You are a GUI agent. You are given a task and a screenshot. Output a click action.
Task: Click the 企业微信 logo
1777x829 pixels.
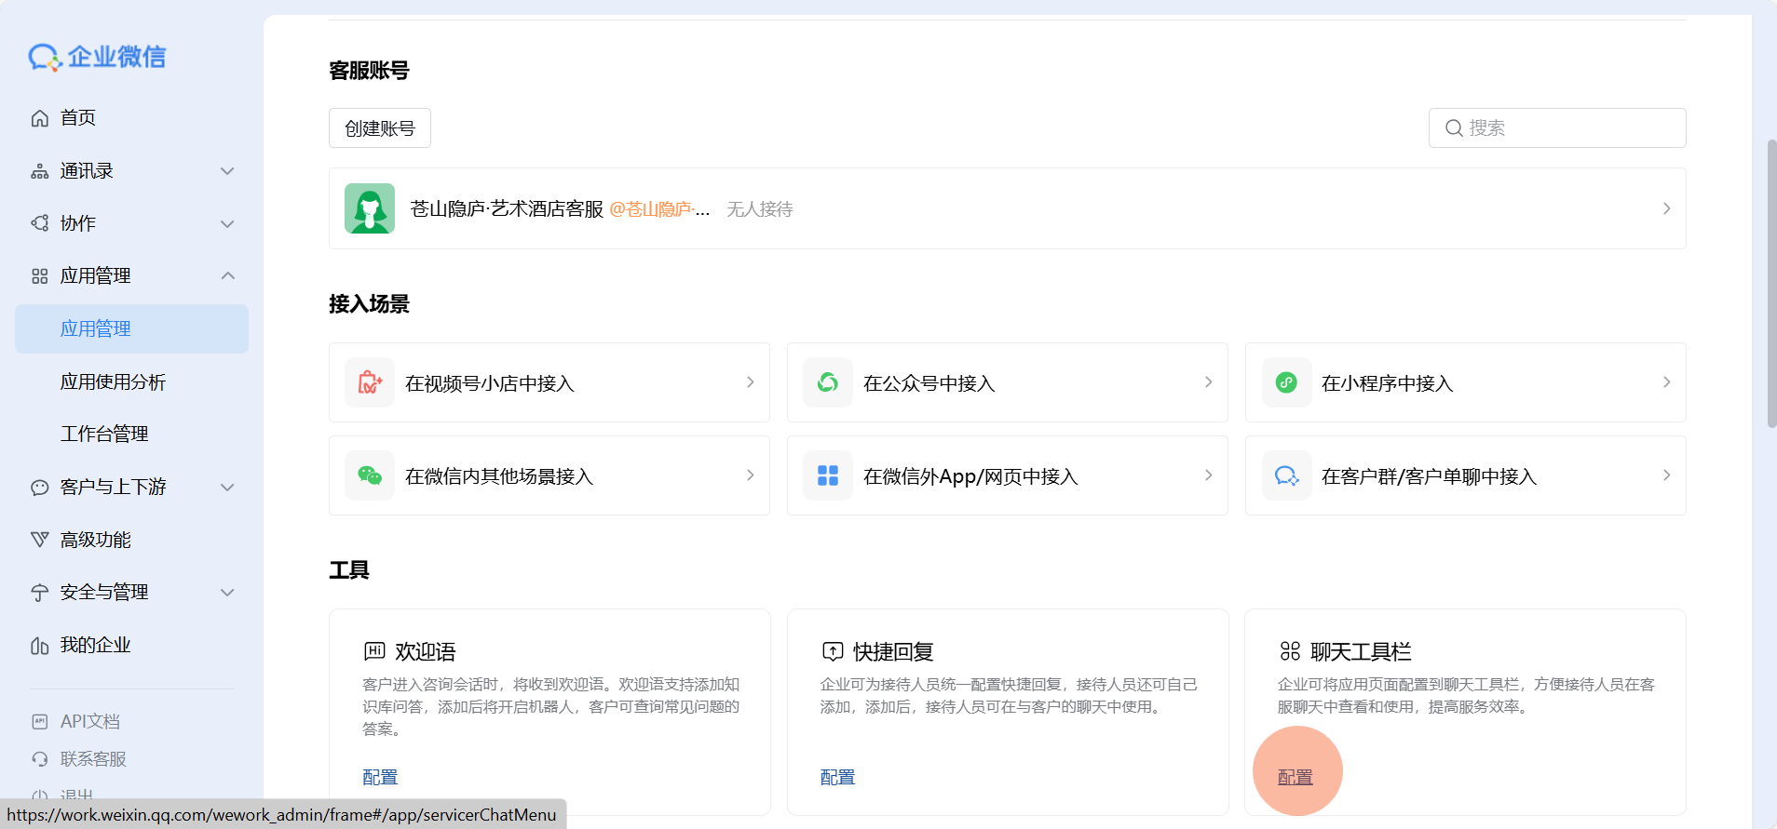[97, 57]
